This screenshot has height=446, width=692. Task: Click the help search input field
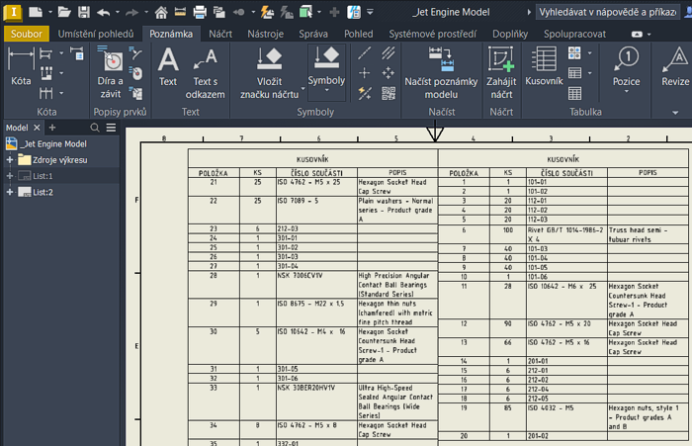(613, 13)
